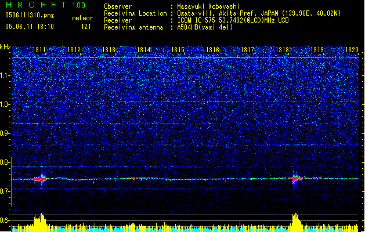Click time marker 1311

coord(39,50)
